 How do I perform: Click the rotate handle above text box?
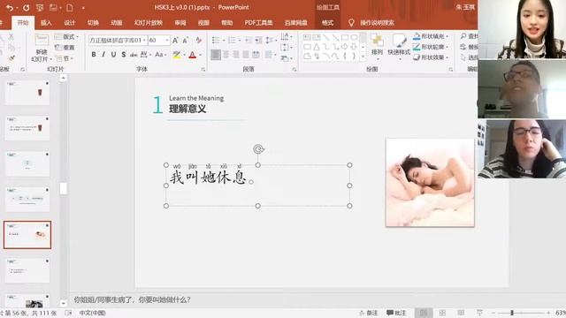point(258,149)
